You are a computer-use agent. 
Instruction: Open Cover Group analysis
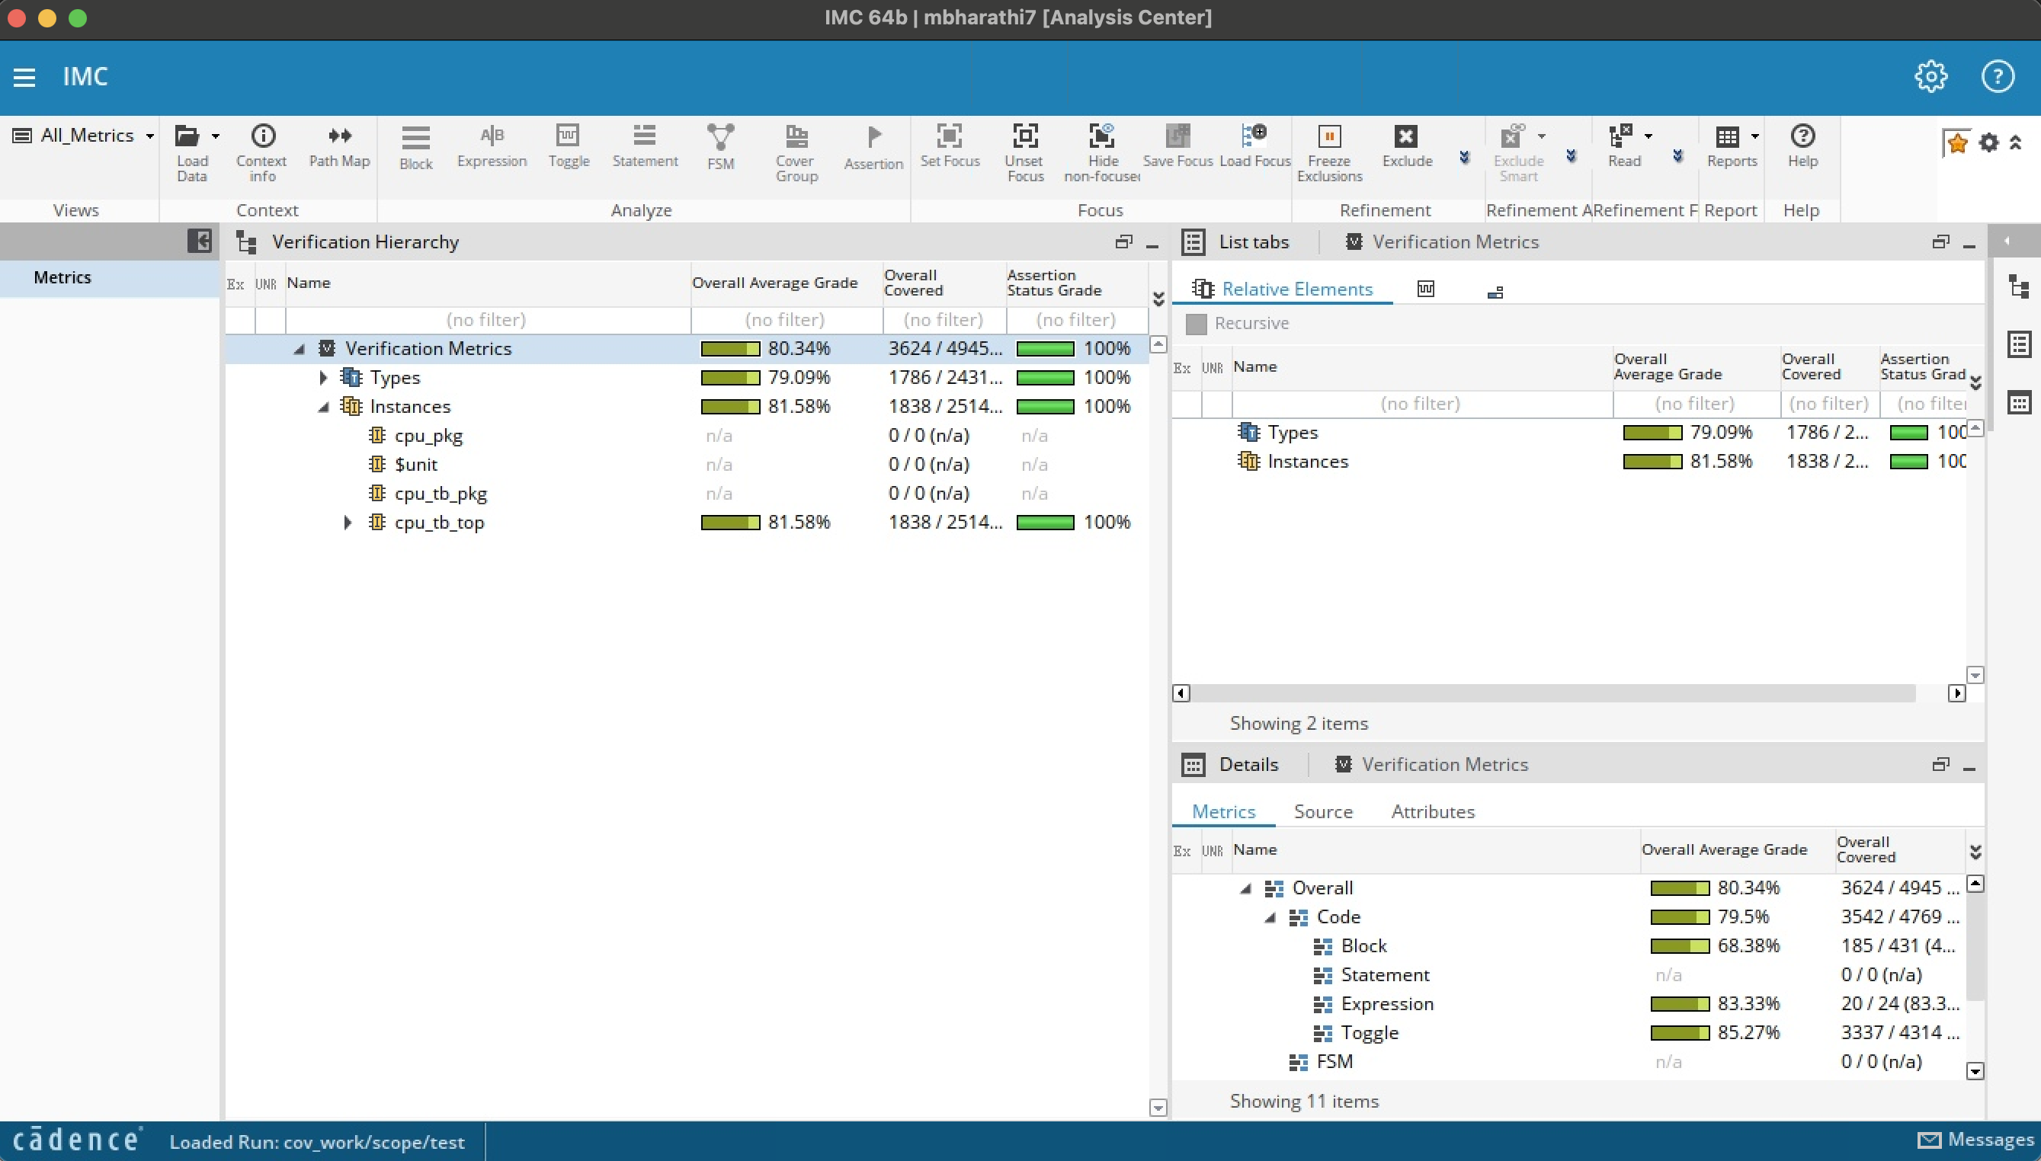click(x=796, y=154)
